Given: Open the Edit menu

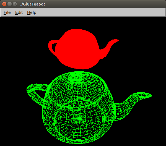Looking at the screenshot, I should click(x=19, y=12).
